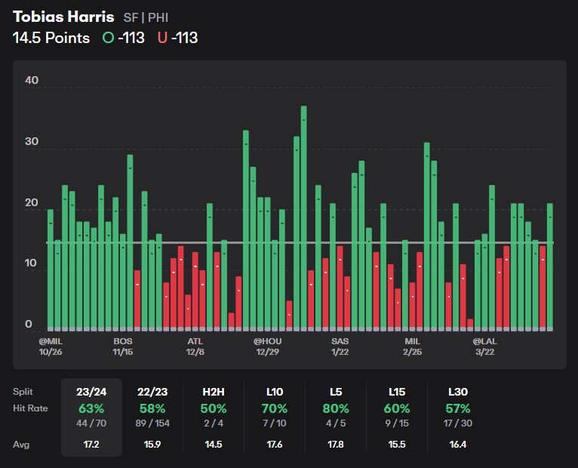Click the 20 y-axis label
Screen dimensions: 578x468
pyautogui.click(x=32, y=202)
